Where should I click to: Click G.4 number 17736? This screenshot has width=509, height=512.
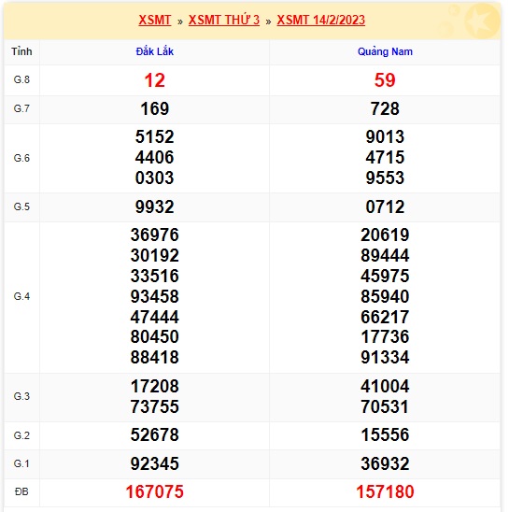coord(385,336)
